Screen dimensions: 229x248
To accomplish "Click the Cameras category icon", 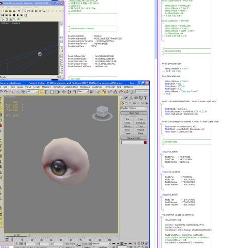I will (x=135, y=103).
